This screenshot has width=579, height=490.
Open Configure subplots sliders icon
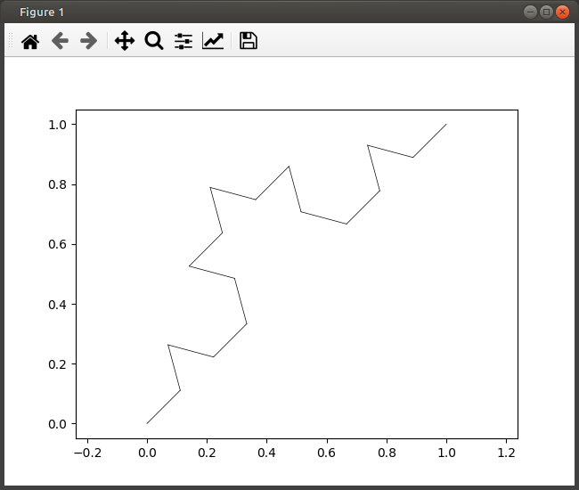(x=183, y=41)
